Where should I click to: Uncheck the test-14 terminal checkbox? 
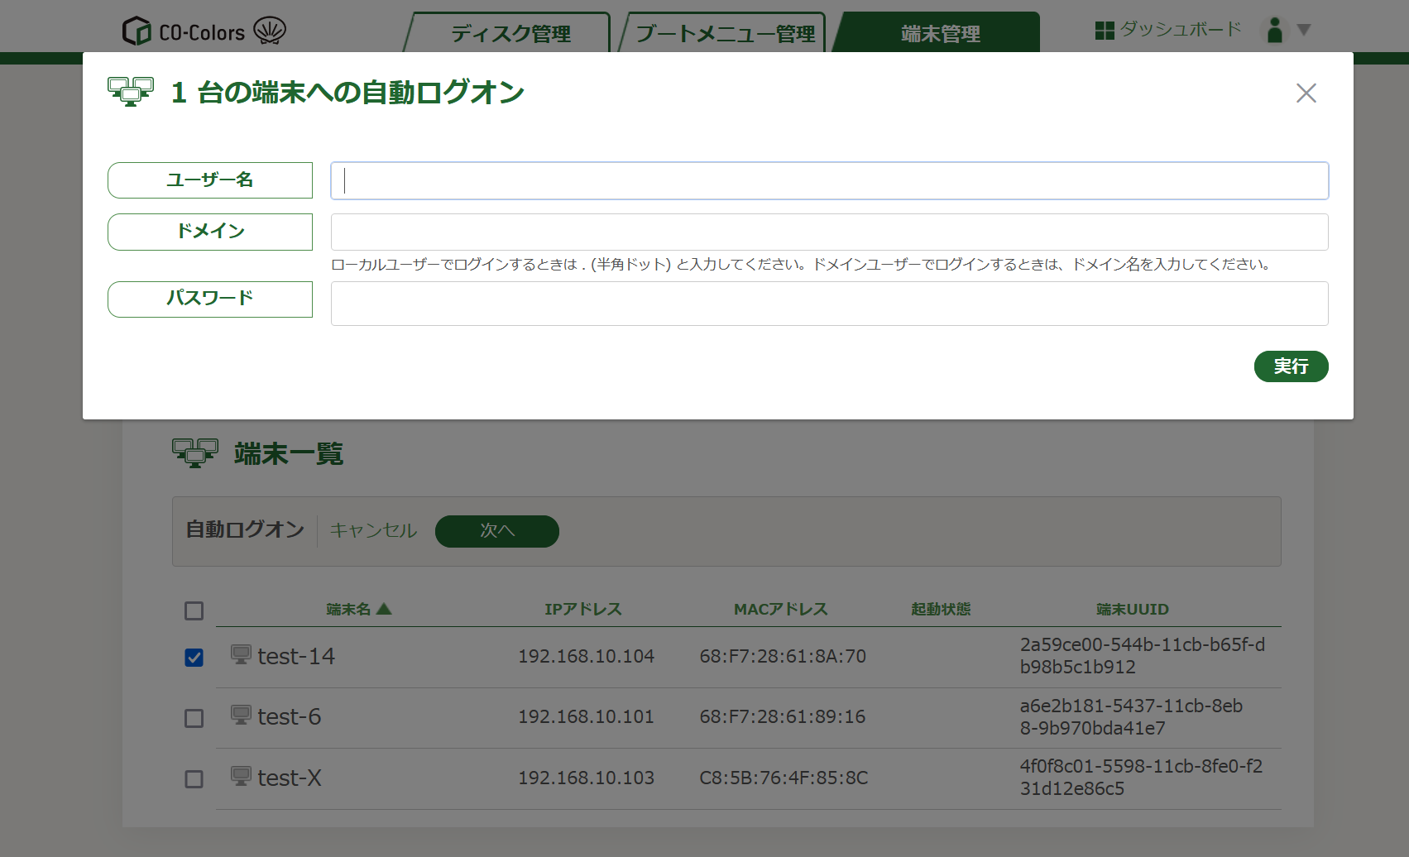194,658
